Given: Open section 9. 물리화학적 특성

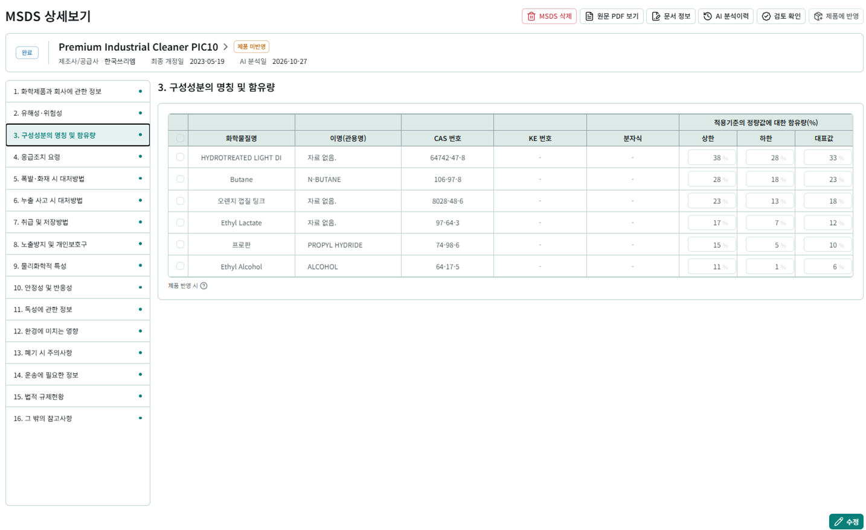Looking at the screenshot, I should 78,266.
